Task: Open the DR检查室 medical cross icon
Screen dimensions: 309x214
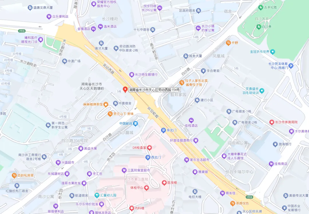Action: 149,148
